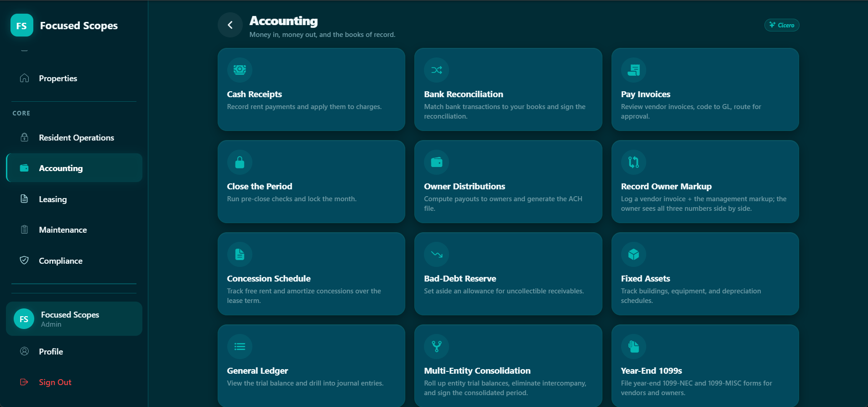
Task: Click the Close the Period lock icon
Action: pos(240,162)
